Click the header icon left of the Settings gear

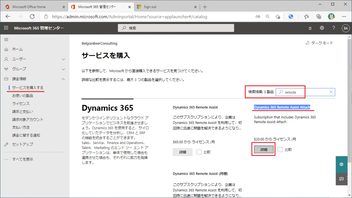point(310,28)
